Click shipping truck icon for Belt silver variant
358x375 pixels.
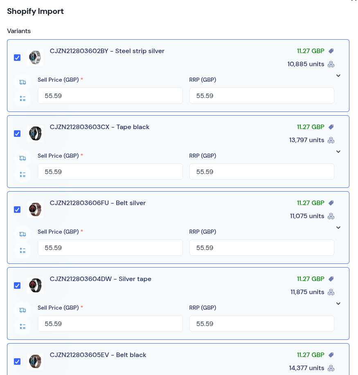[23, 234]
